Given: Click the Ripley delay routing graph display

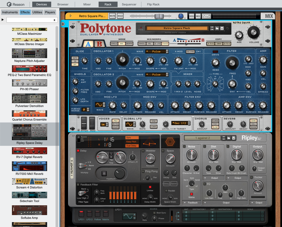Looking at the screenshot, I should (150, 141).
